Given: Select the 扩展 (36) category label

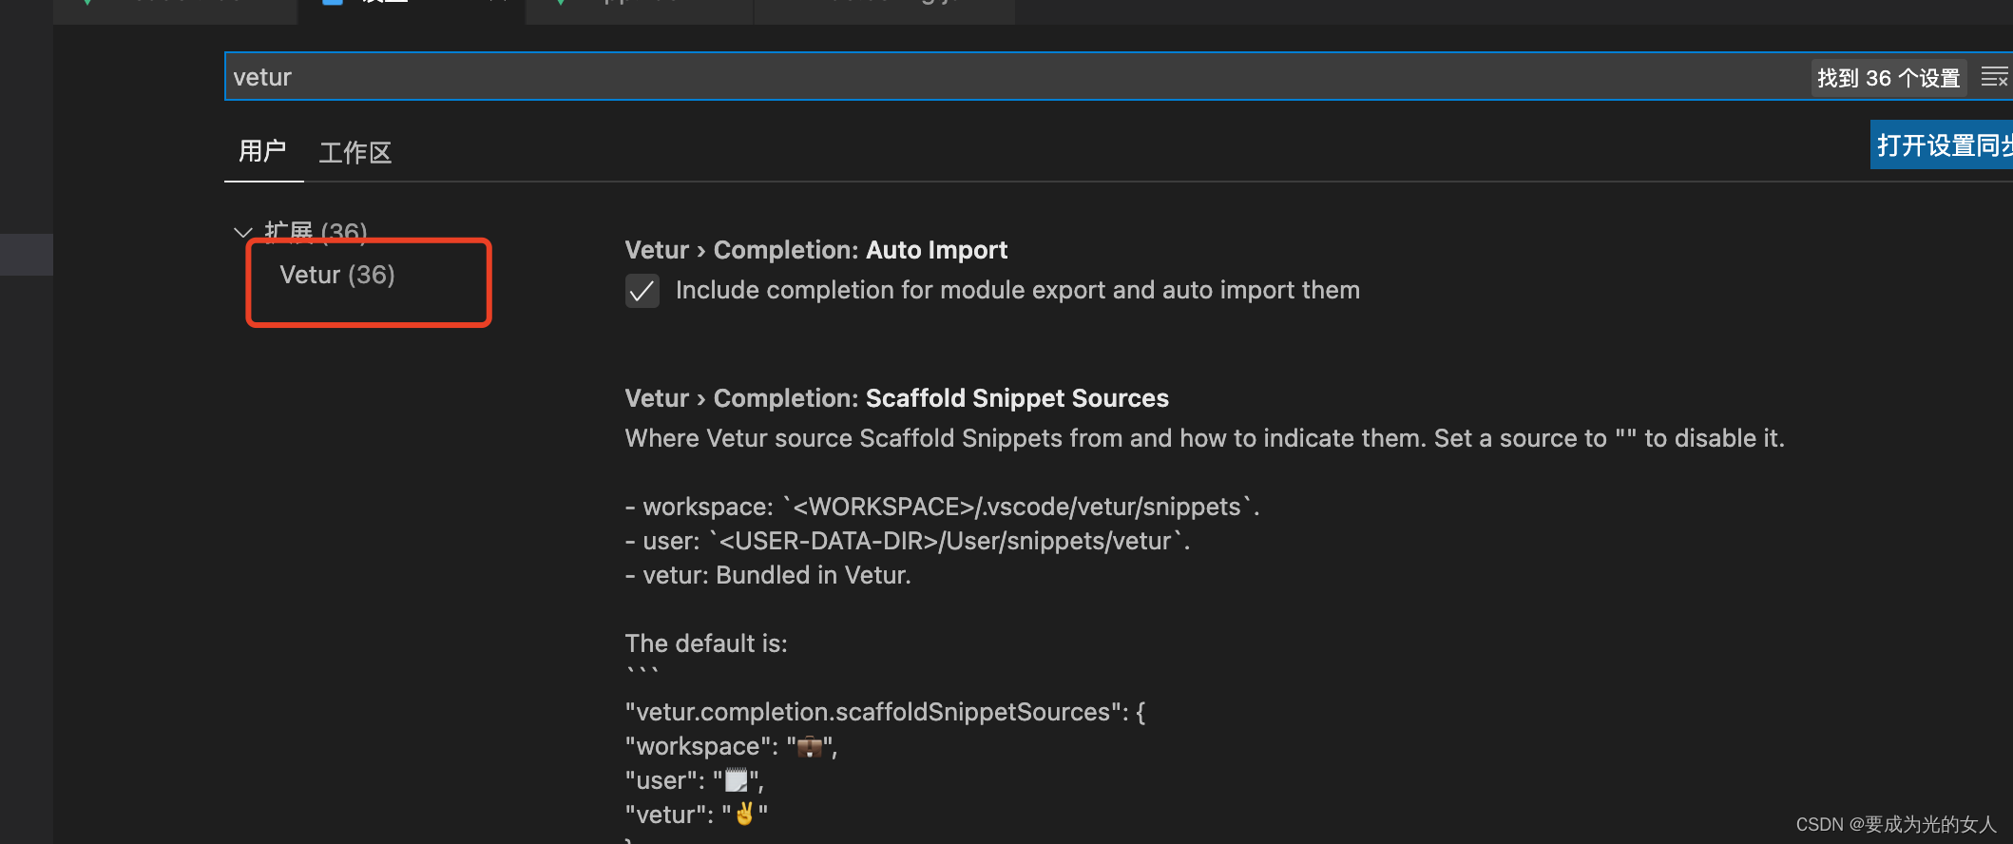Looking at the screenshot, I should pos(316,232).
